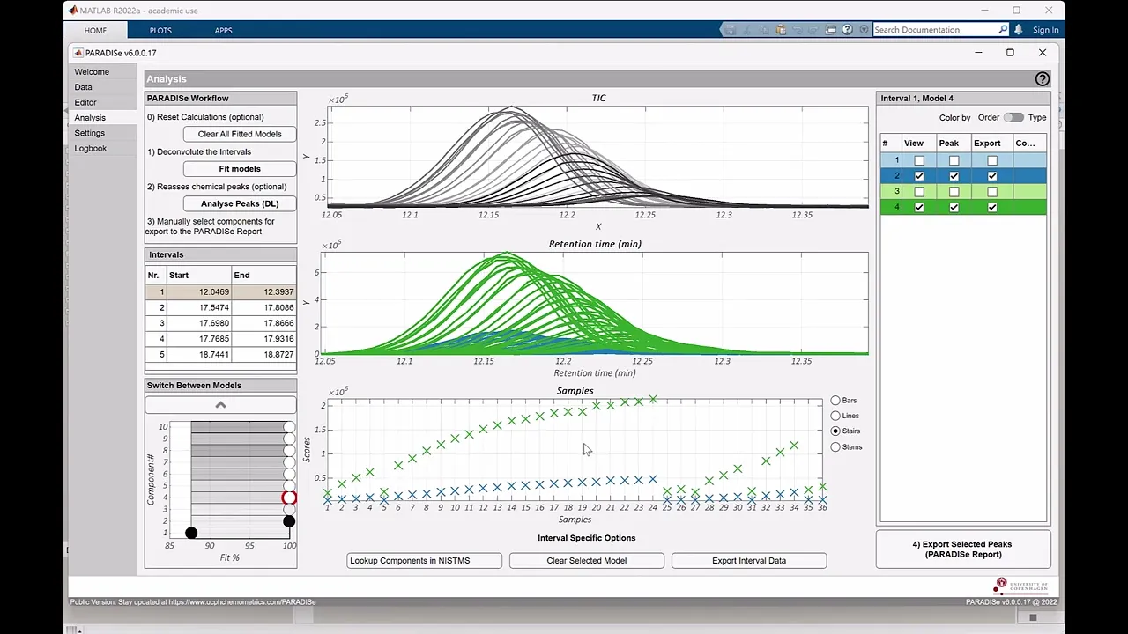Image resolution: width=1128 pixels, height=634 pixels.
Task: Check View checkbox for component 3
Action: pos(919,192)
